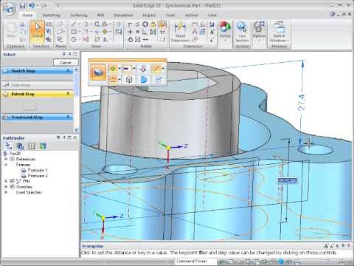
Task: Open the Simulation ribbon tab
Action: [x=123, y=15]
